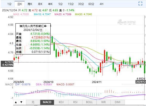146x106 pixels.
Task: Click the MACD: 0.0007 value
Action: 65,85
